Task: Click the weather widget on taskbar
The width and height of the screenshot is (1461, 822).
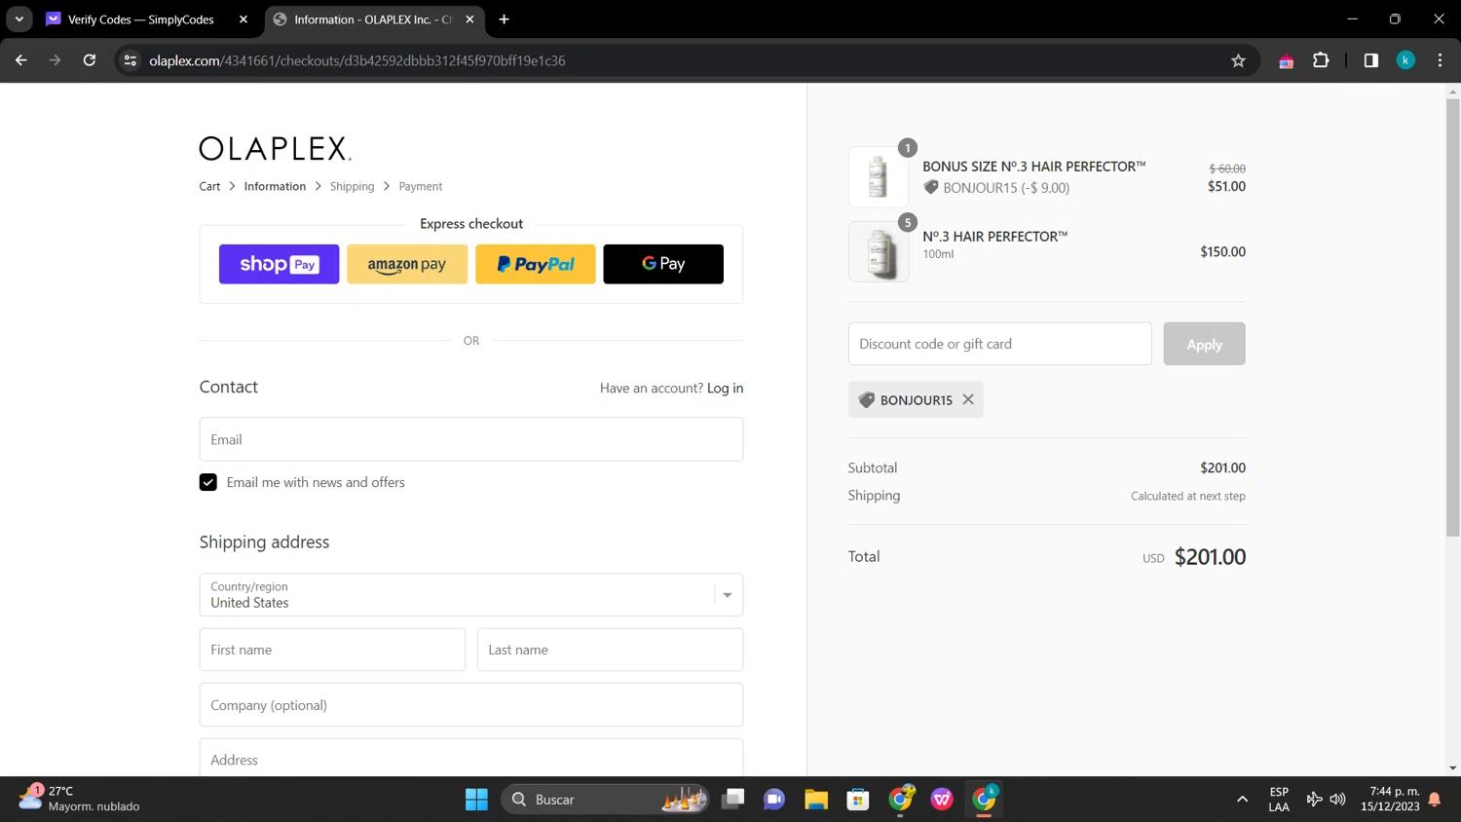Action: coord(80,799)
